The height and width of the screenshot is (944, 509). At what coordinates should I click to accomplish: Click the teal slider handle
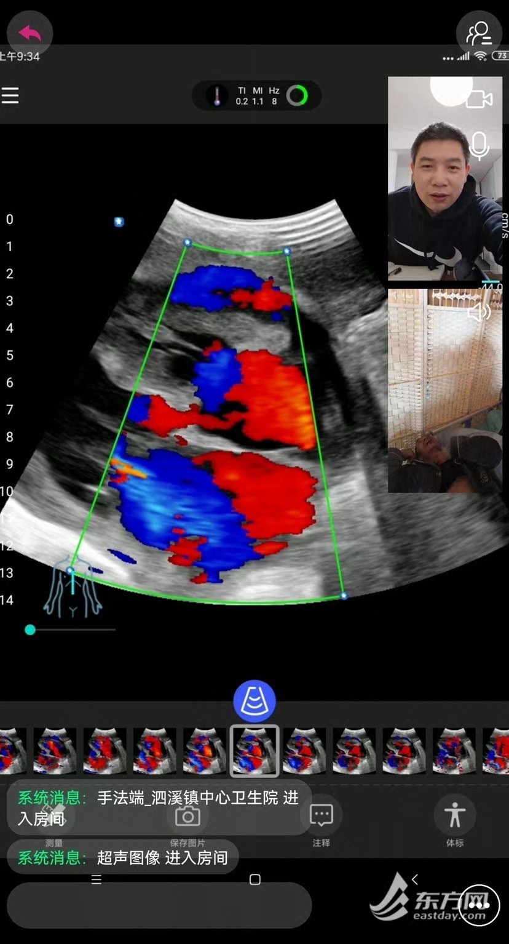pos(30,630)
